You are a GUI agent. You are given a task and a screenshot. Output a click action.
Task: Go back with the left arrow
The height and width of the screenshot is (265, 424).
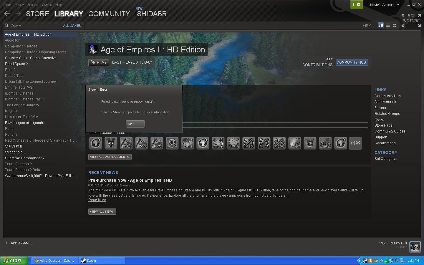(7, 14)
